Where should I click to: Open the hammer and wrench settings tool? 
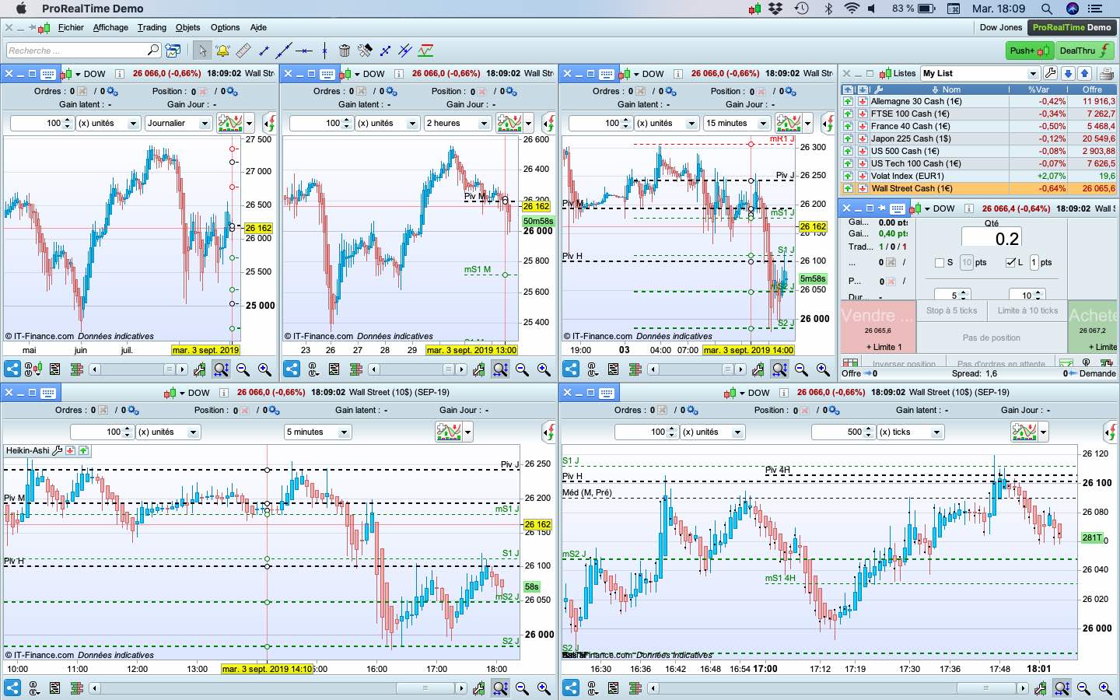coord(365,51)
